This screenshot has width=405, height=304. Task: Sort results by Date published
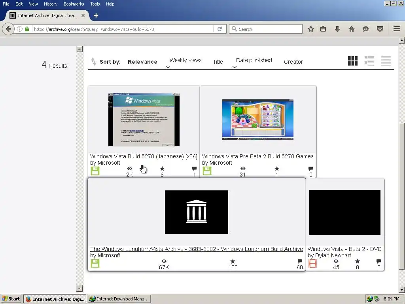(254, 60)
